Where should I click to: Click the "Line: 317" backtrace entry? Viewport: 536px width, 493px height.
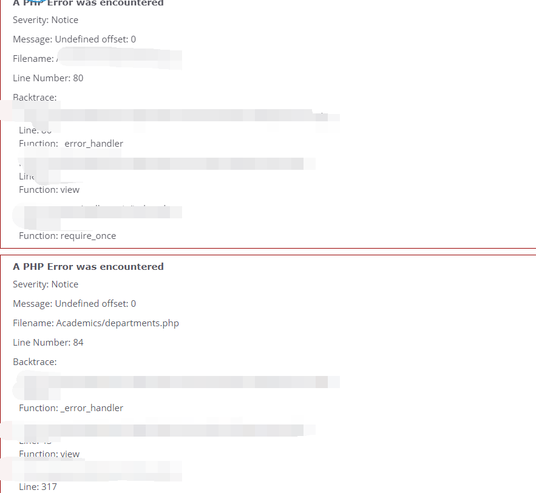[x=38, y=487]
